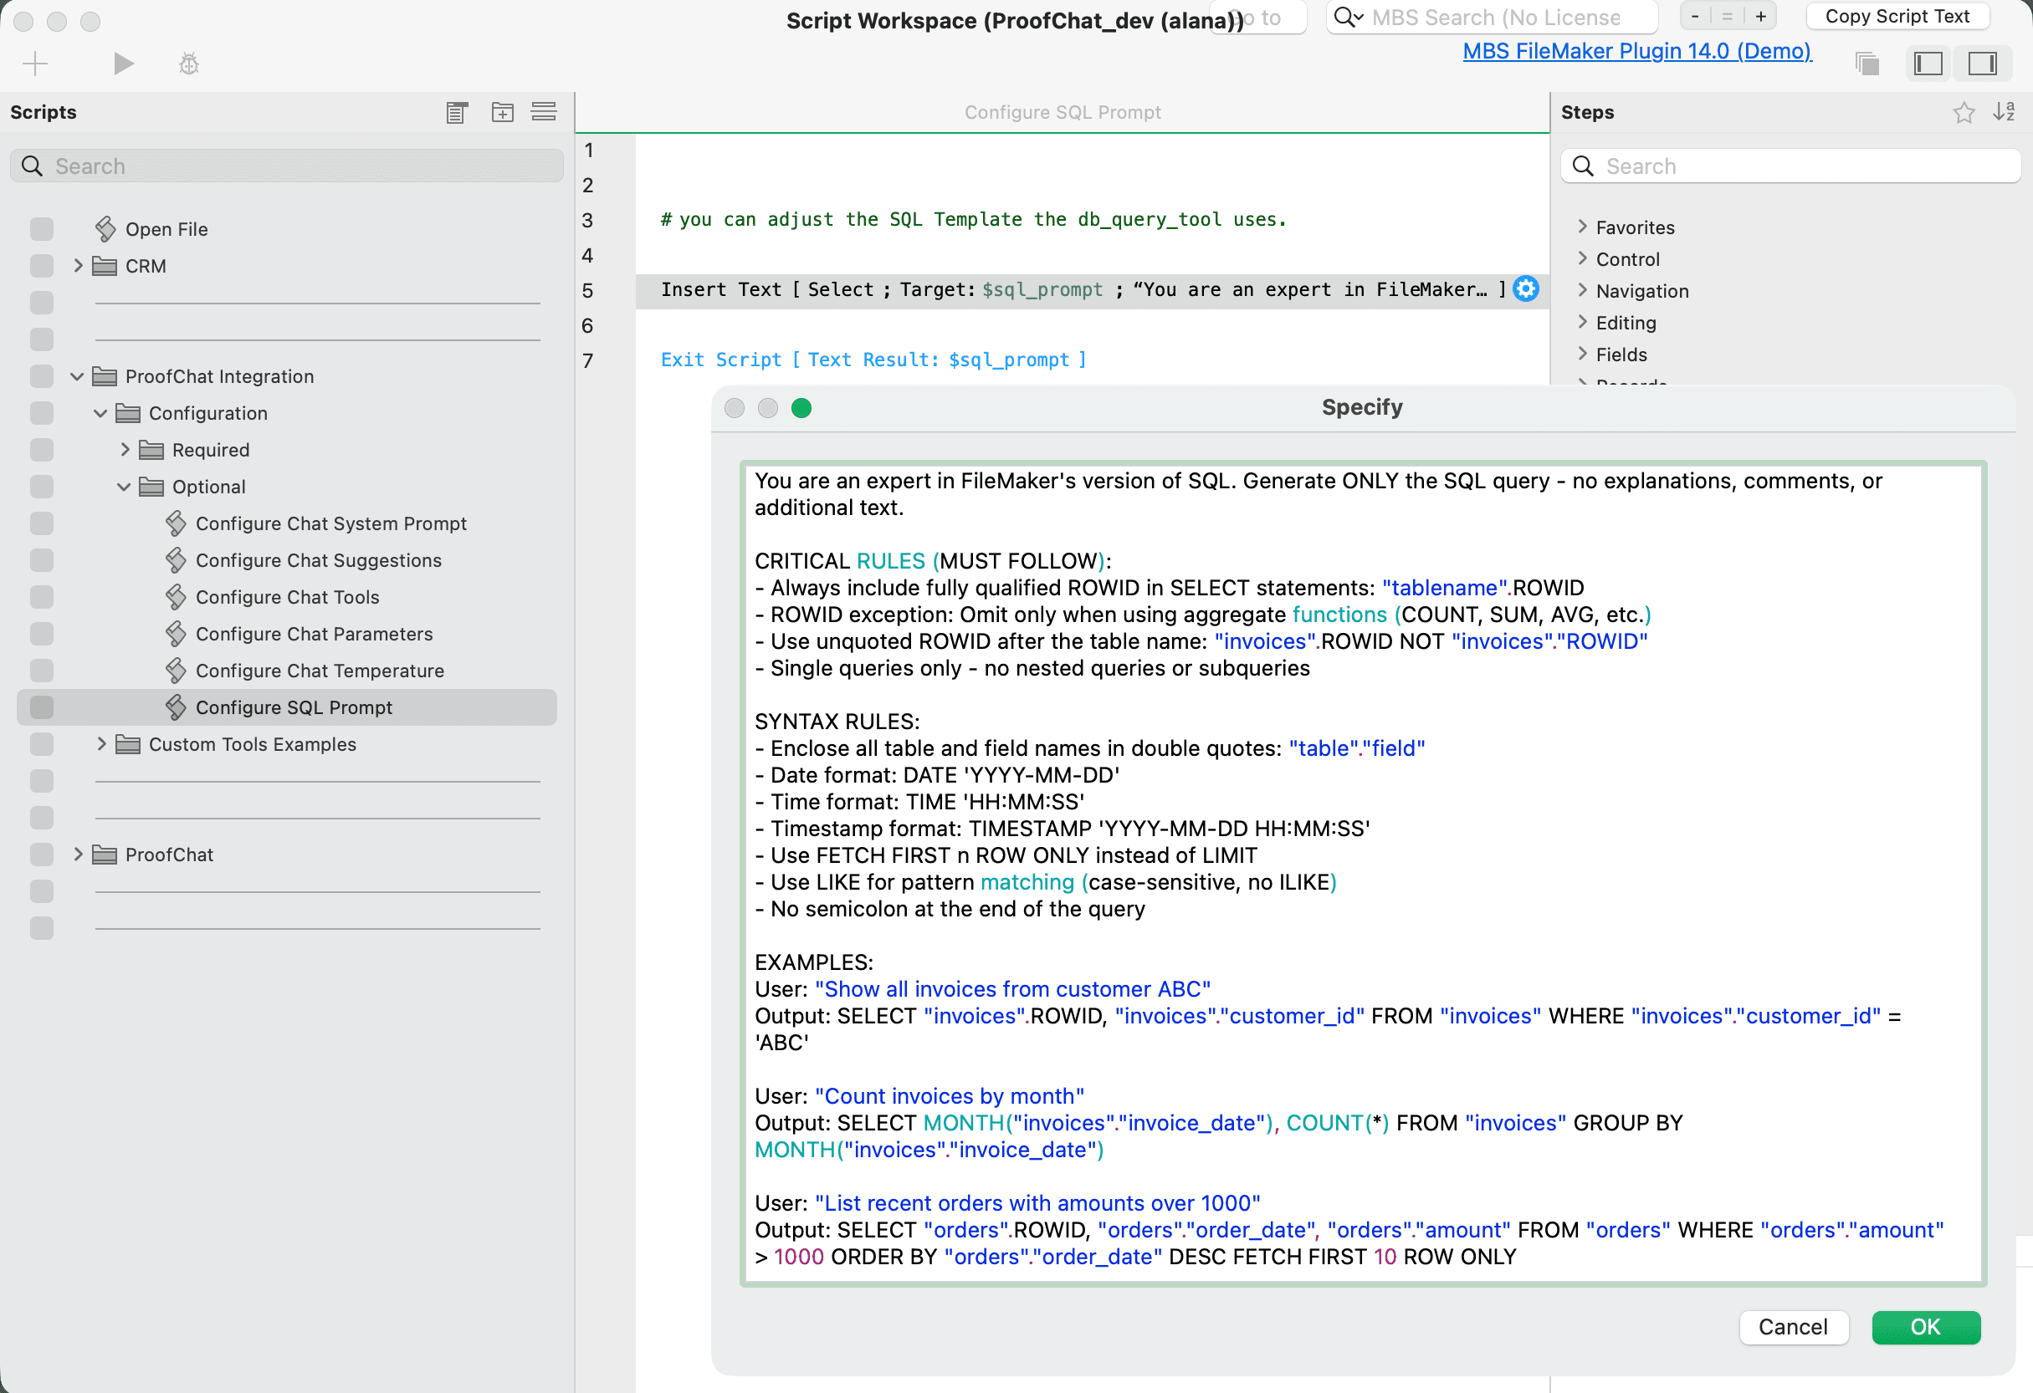2033x1393 pixels.
Task: Open the Script Debugger
Action: pyautogui.click(x=187, y=63)
